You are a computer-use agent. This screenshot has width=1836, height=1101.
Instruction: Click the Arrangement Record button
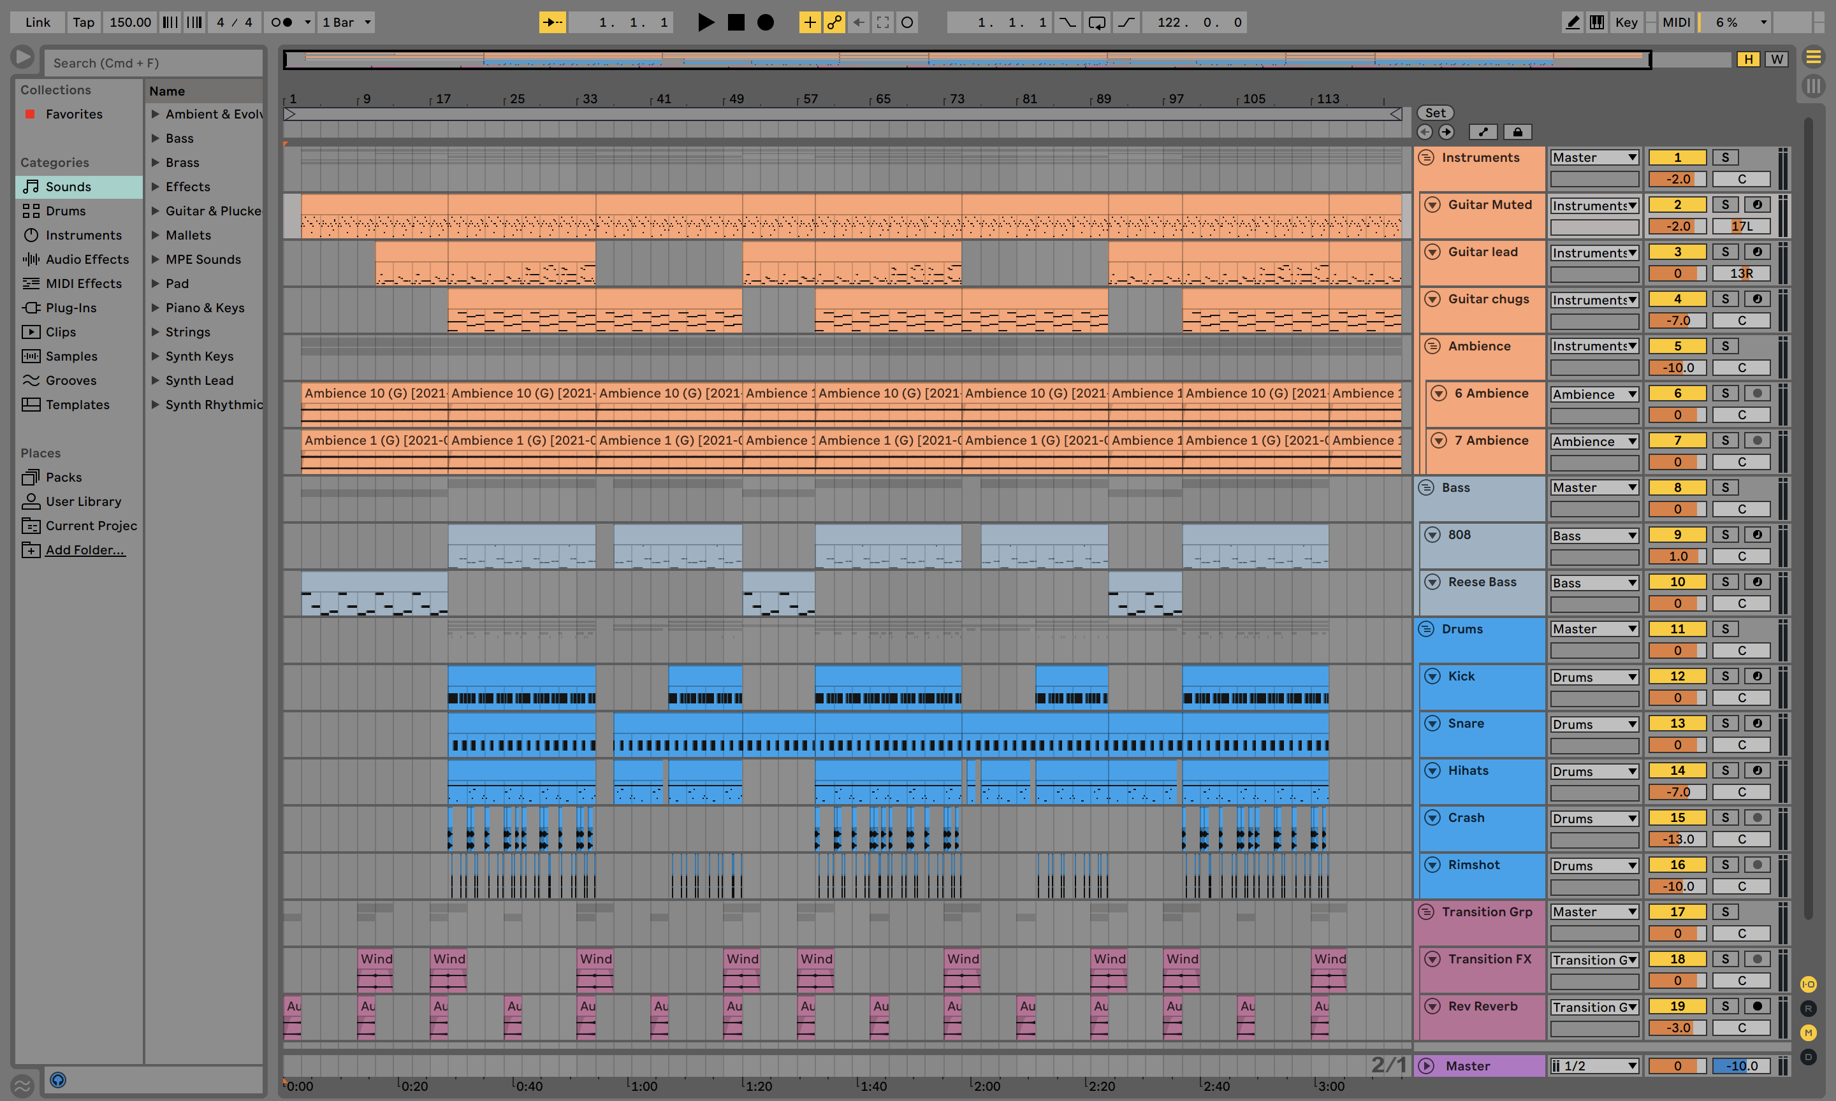click(x=765, y=22)
